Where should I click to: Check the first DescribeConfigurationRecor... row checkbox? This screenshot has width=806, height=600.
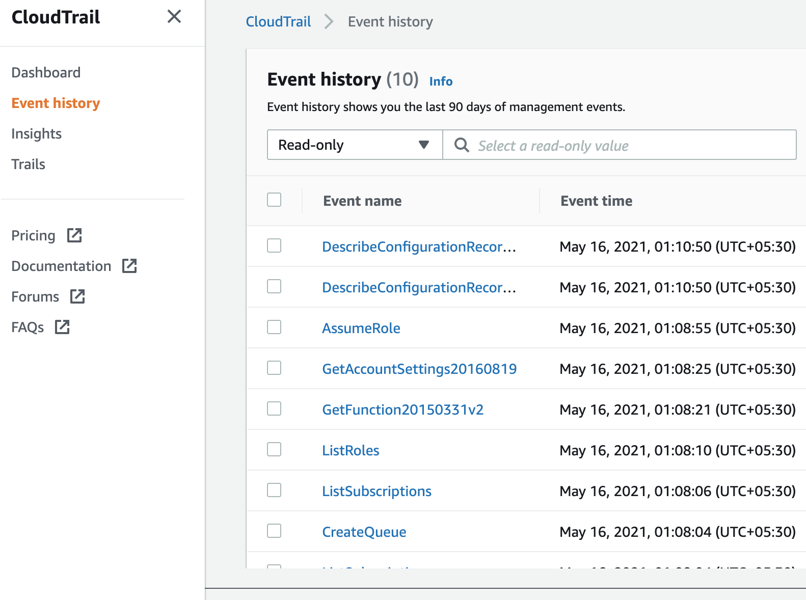[x=274, y=246]
